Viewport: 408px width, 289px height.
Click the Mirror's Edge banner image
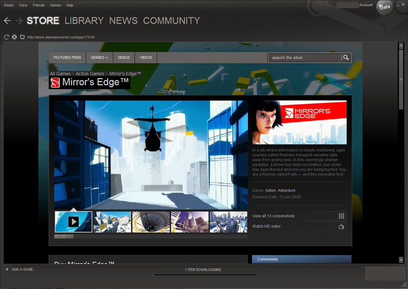tap(299, 123)
